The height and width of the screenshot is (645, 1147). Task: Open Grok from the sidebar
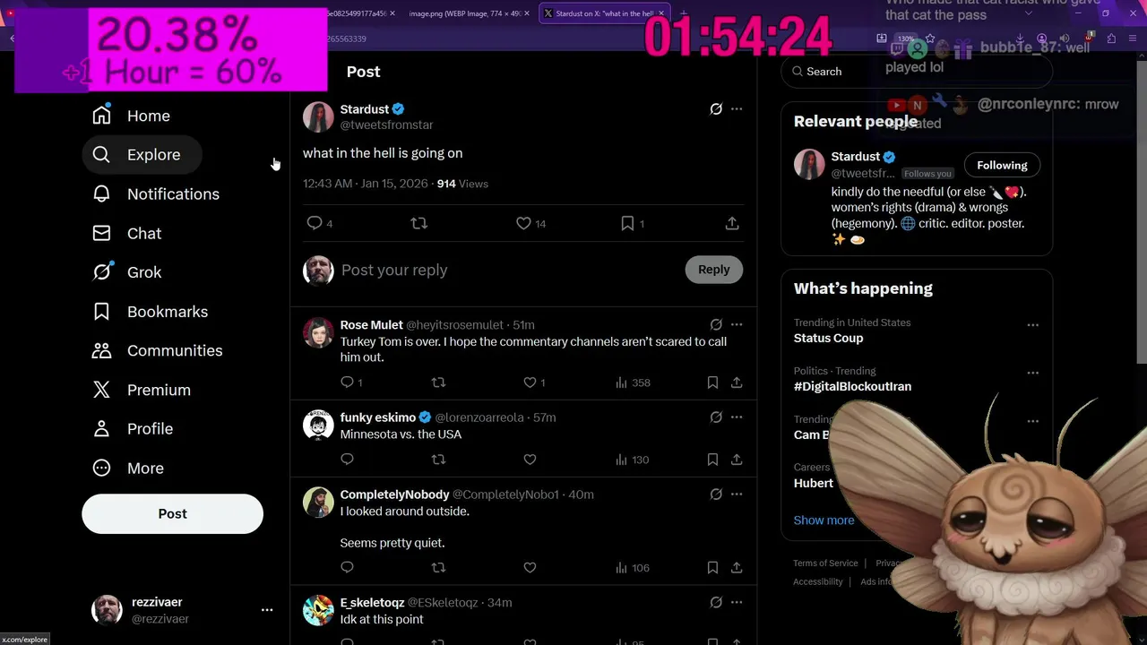(x=126, y=272)
